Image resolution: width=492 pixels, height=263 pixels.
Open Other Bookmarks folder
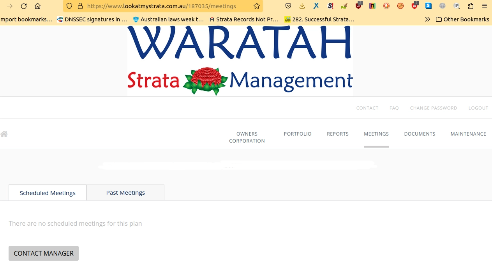pos(462,19)
